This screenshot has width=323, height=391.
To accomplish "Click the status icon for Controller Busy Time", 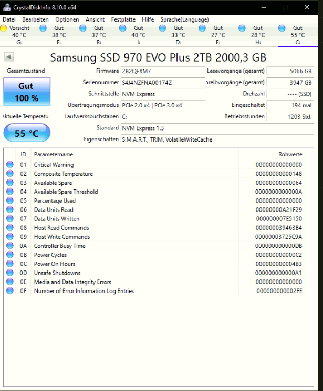I will [9, 246].
